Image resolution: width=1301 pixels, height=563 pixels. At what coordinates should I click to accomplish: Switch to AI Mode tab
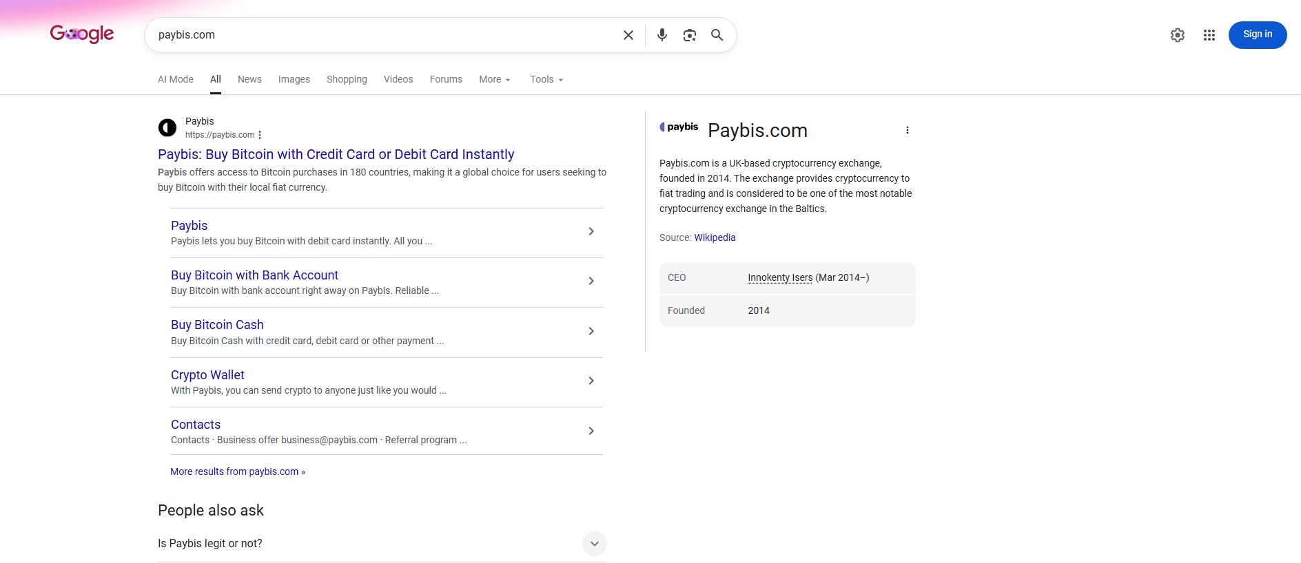[176, 79]
